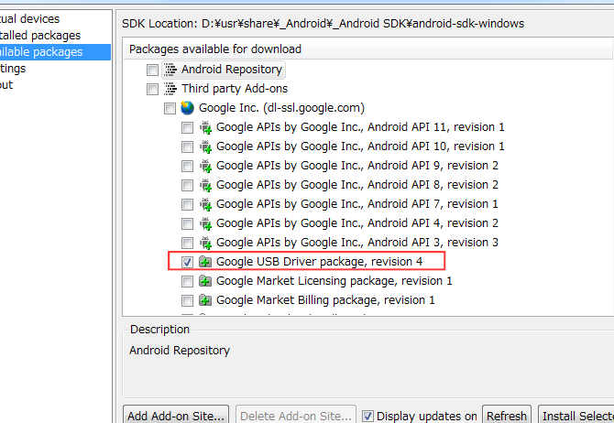Uncheck the Google USB Driver package checkbox
The image size is (614, 423).
[187, 262]
